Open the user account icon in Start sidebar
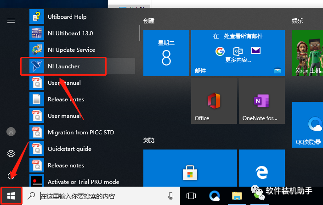Image resolution: width=323 pixels, height=205 pixels. (11, 132)
